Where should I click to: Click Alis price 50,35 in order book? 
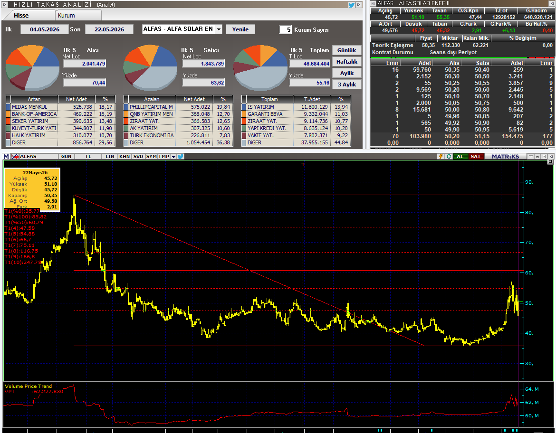(x=452, y=70)
